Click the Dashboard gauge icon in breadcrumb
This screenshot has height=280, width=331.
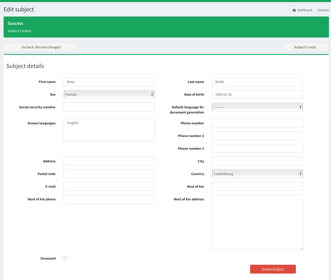pyautogui.click(x=294, y=10)
